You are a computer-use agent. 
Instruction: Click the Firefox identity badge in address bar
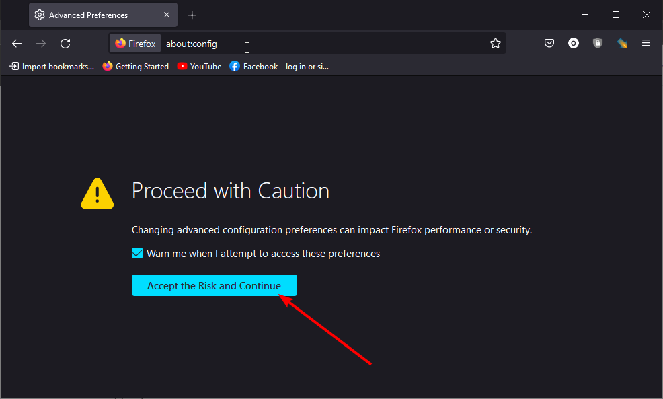pyautogui.click(x=135, y=44)
